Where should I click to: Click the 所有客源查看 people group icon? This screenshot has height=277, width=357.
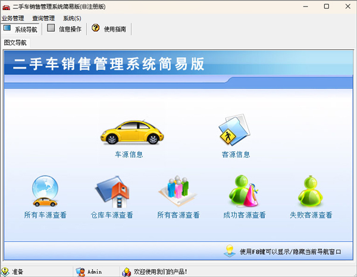pos(177,191)
